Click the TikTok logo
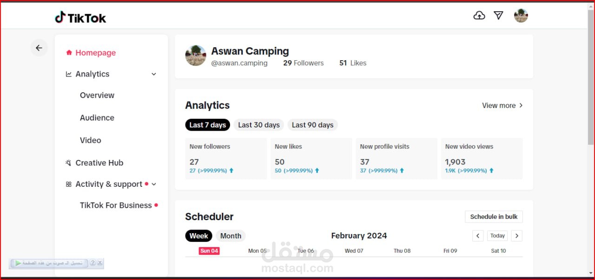The width and height of the screenshot is (595, 280). tap(80, 18)
